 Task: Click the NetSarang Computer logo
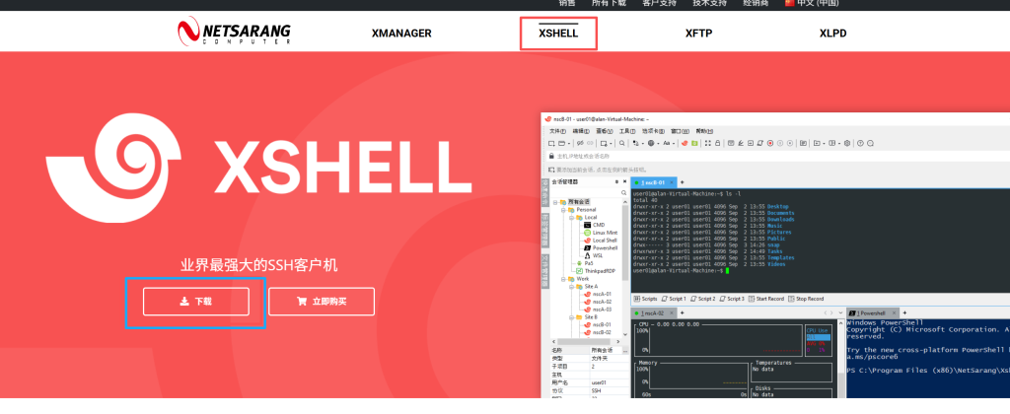click(233, 33)
